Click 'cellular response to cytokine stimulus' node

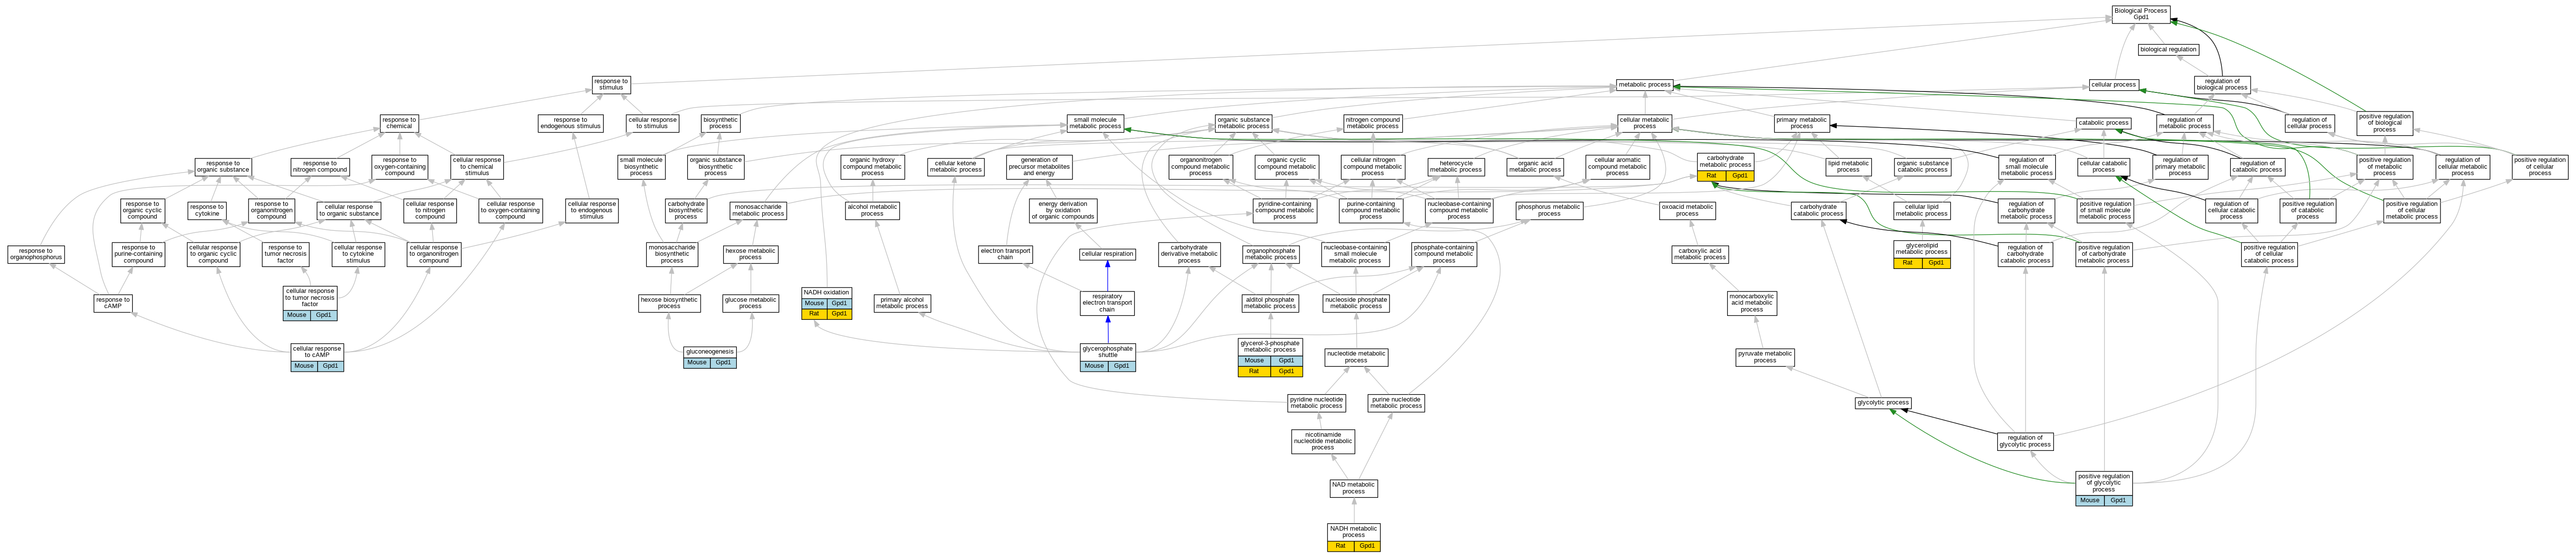pyautogui.click(x=358, y=254)
